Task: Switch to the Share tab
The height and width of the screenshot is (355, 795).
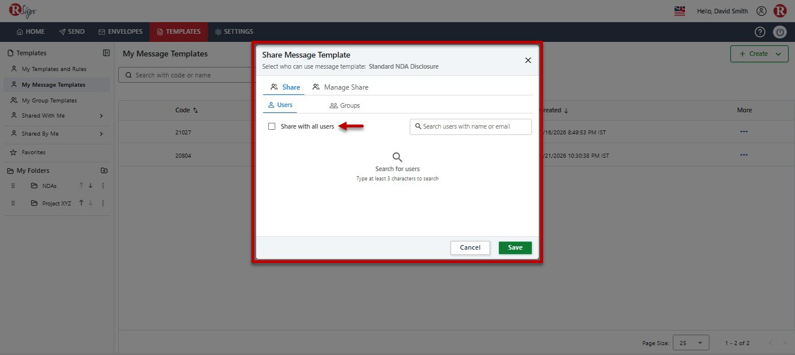Action: click(285, 87)
